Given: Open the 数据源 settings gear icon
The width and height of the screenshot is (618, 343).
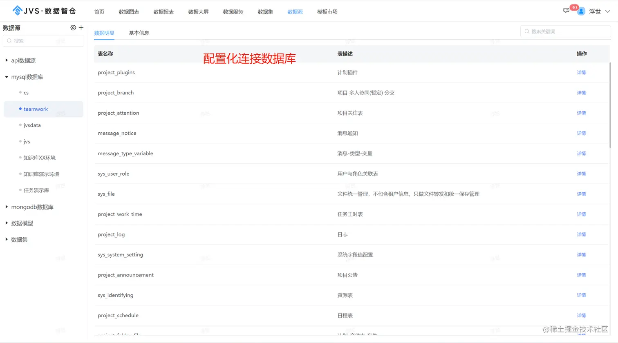Looking at the screenshot, I should click(x=73, y=28).
